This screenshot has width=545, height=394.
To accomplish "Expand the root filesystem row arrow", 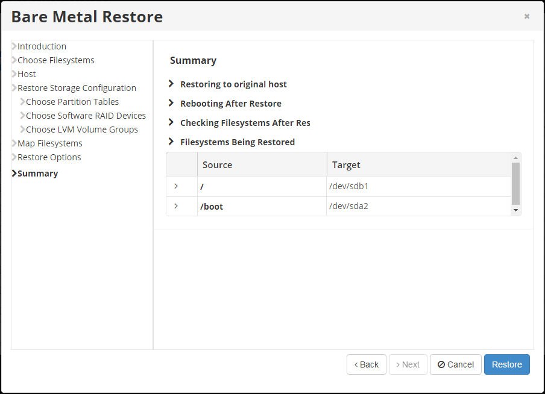I will [176, 186].
